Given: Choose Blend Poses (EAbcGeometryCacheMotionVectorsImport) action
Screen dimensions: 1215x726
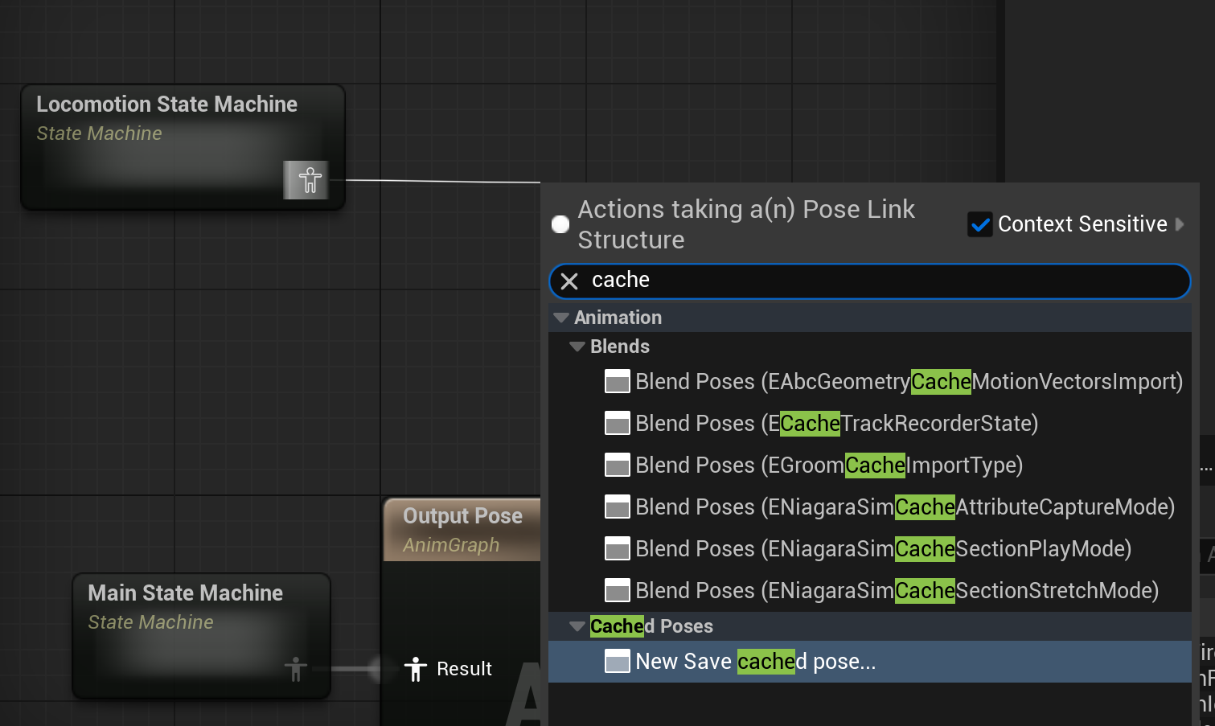Looking at the screenshot, I should pos(869,381).
